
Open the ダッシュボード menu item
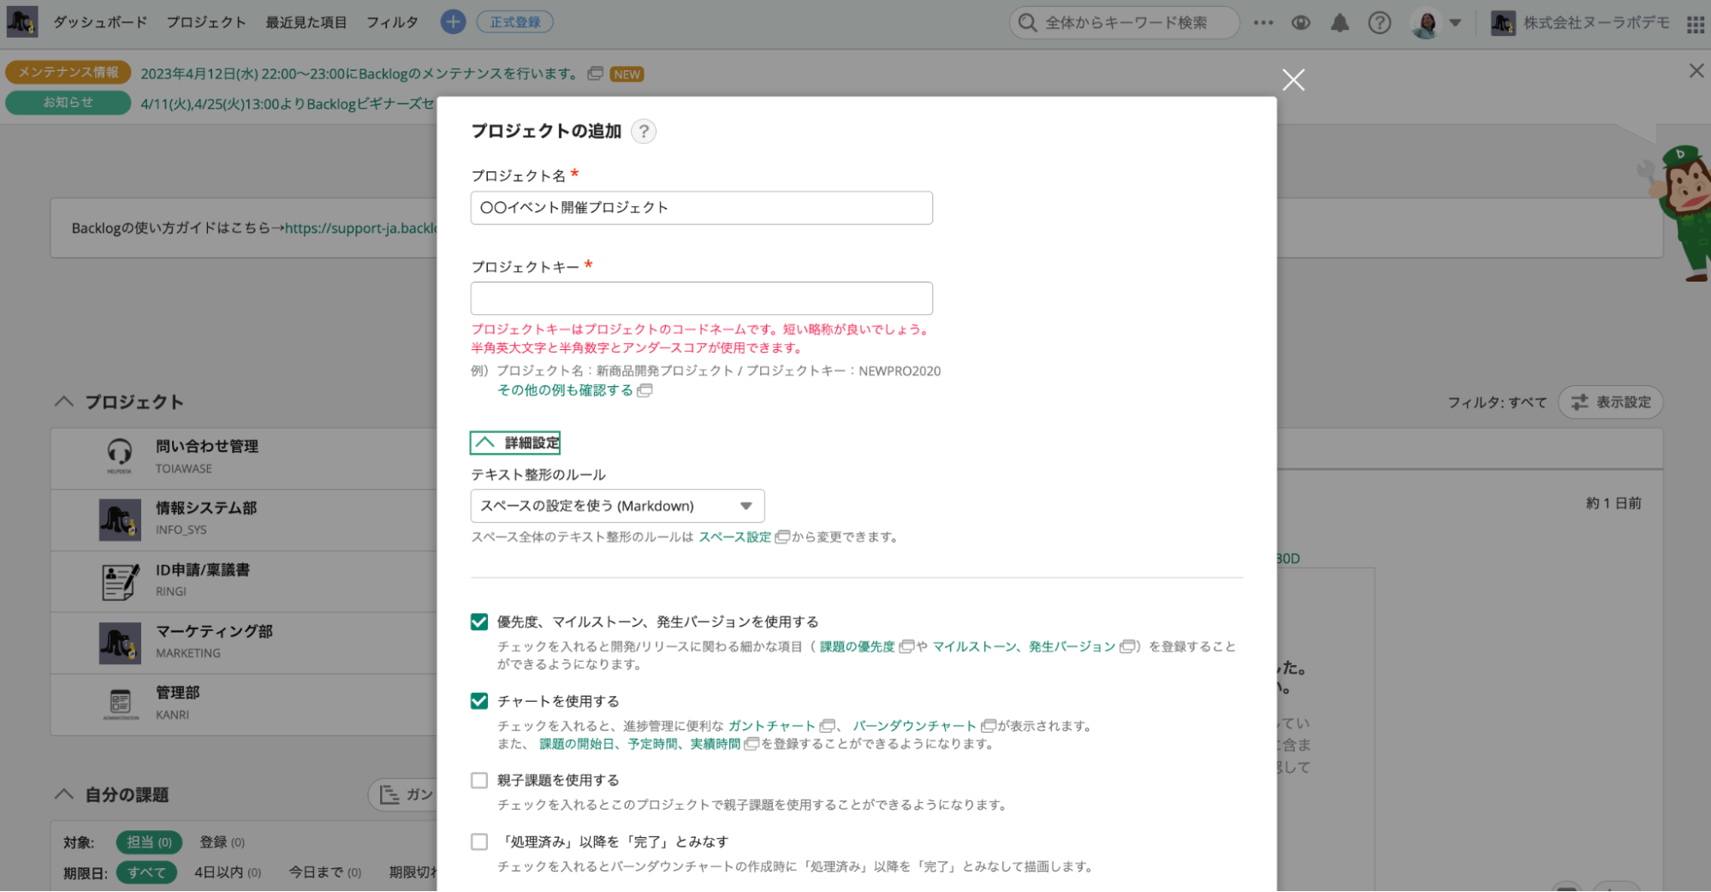100,22
